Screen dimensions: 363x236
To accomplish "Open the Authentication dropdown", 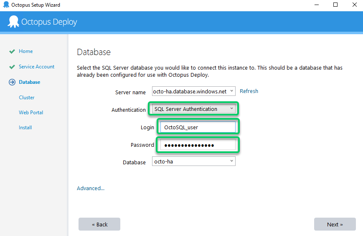I will point(231,109).
